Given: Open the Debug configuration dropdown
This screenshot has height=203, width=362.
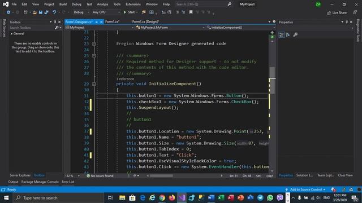Looking at the screenshot, I should tap(81, 12).
